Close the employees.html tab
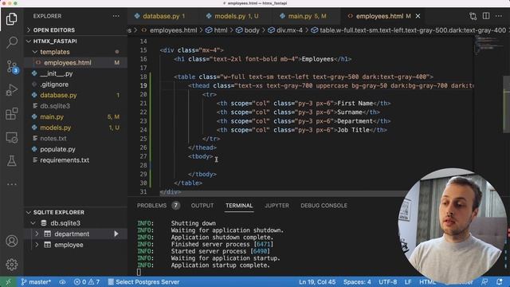The image size is (510, 287). point(418,16)
